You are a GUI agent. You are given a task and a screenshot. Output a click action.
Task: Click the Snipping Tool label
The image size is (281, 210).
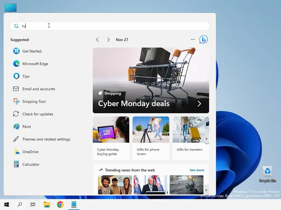(x=34, y=101)
